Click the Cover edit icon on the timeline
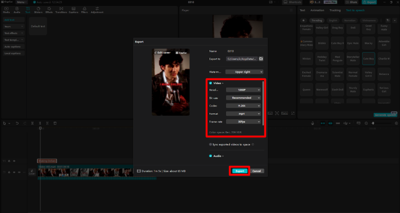Screen dimensions: 400x213 (x=32, y=172)
